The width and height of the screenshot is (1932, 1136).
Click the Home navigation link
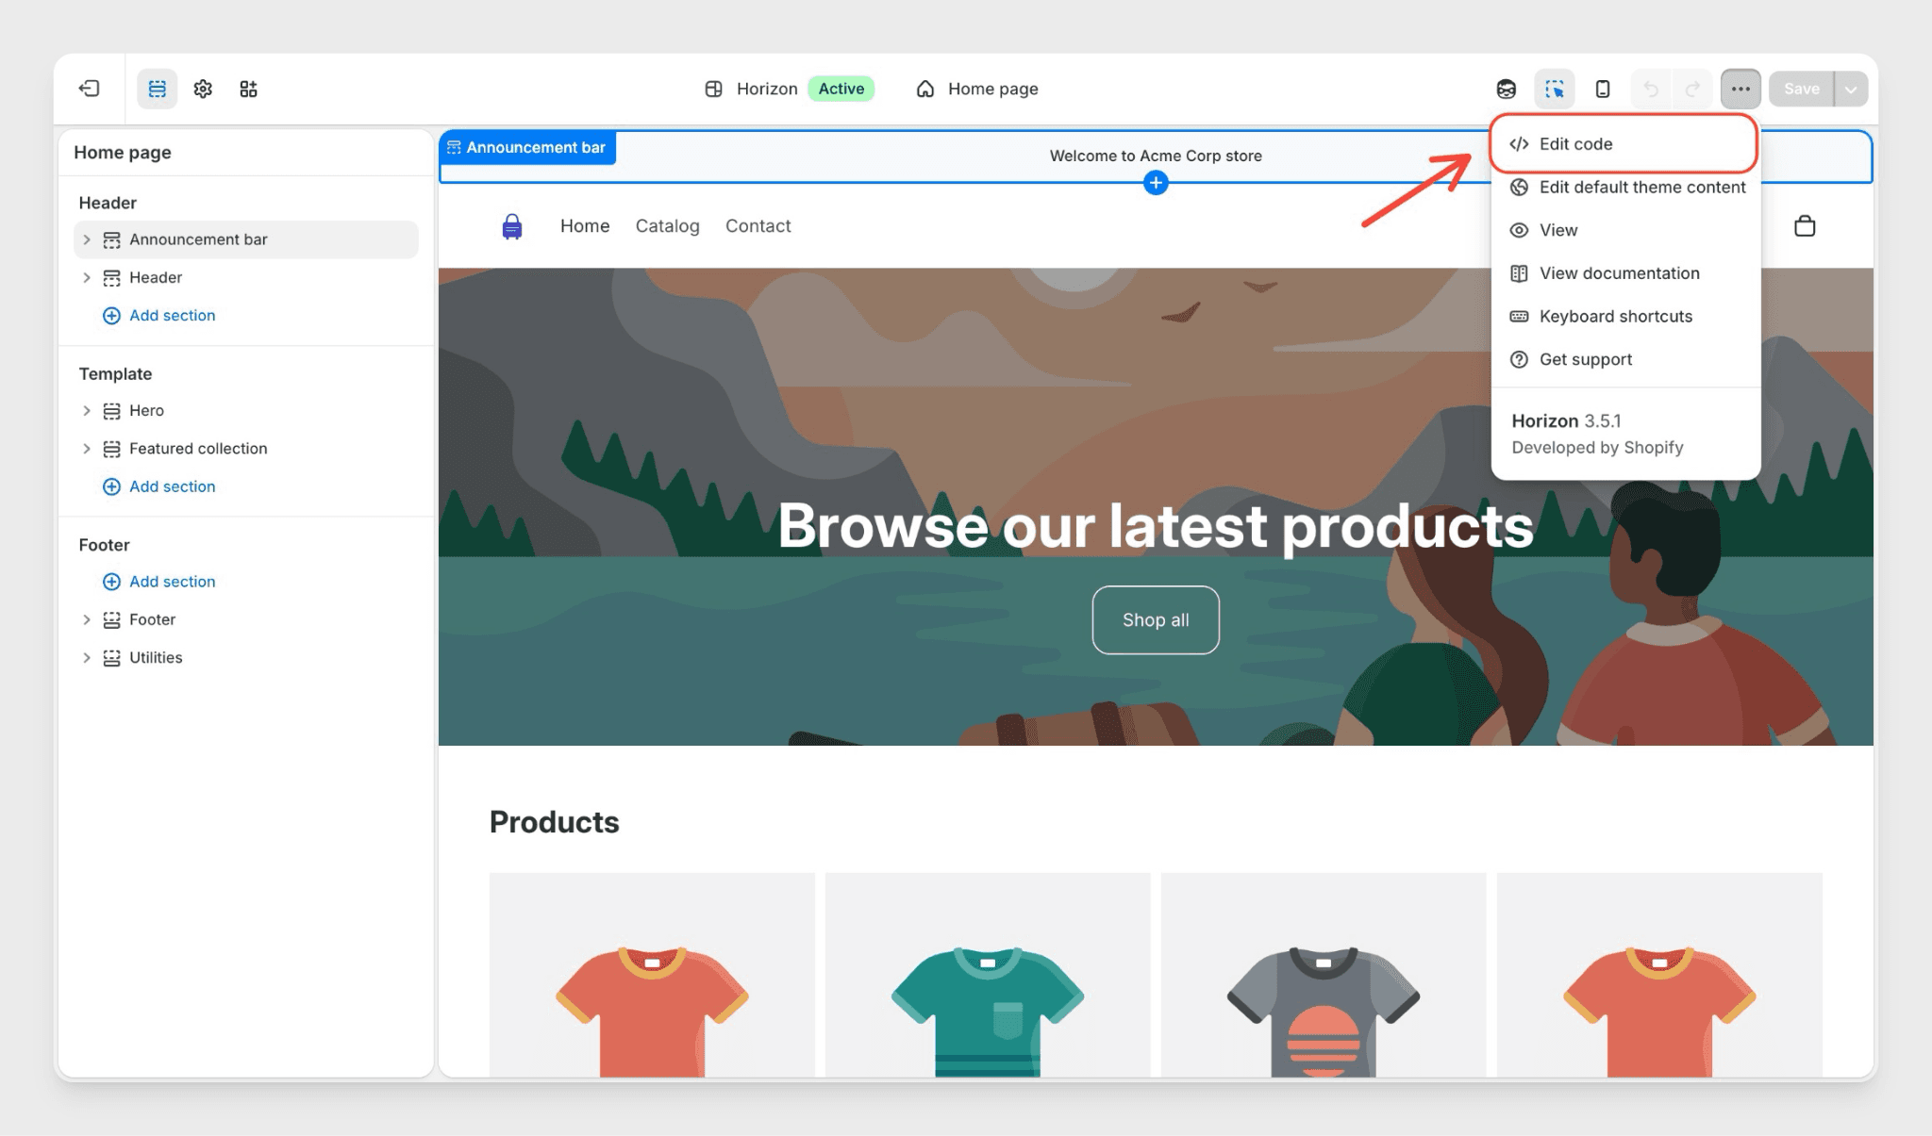pos(585,226)
